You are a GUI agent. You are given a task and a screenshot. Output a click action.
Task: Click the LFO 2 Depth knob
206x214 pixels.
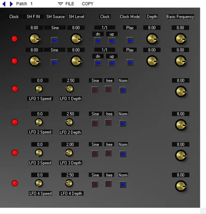pyautogui.click(x=69, y=122)
